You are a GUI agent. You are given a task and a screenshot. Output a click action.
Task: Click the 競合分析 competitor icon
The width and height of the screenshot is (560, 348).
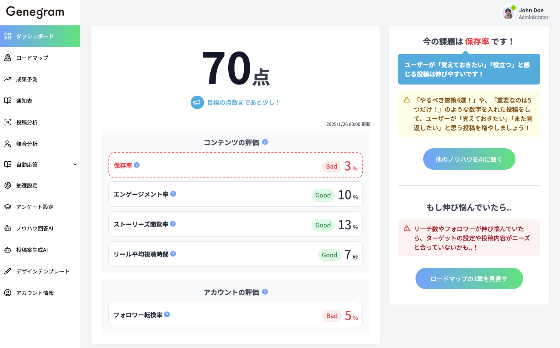[x=8, y=144]
